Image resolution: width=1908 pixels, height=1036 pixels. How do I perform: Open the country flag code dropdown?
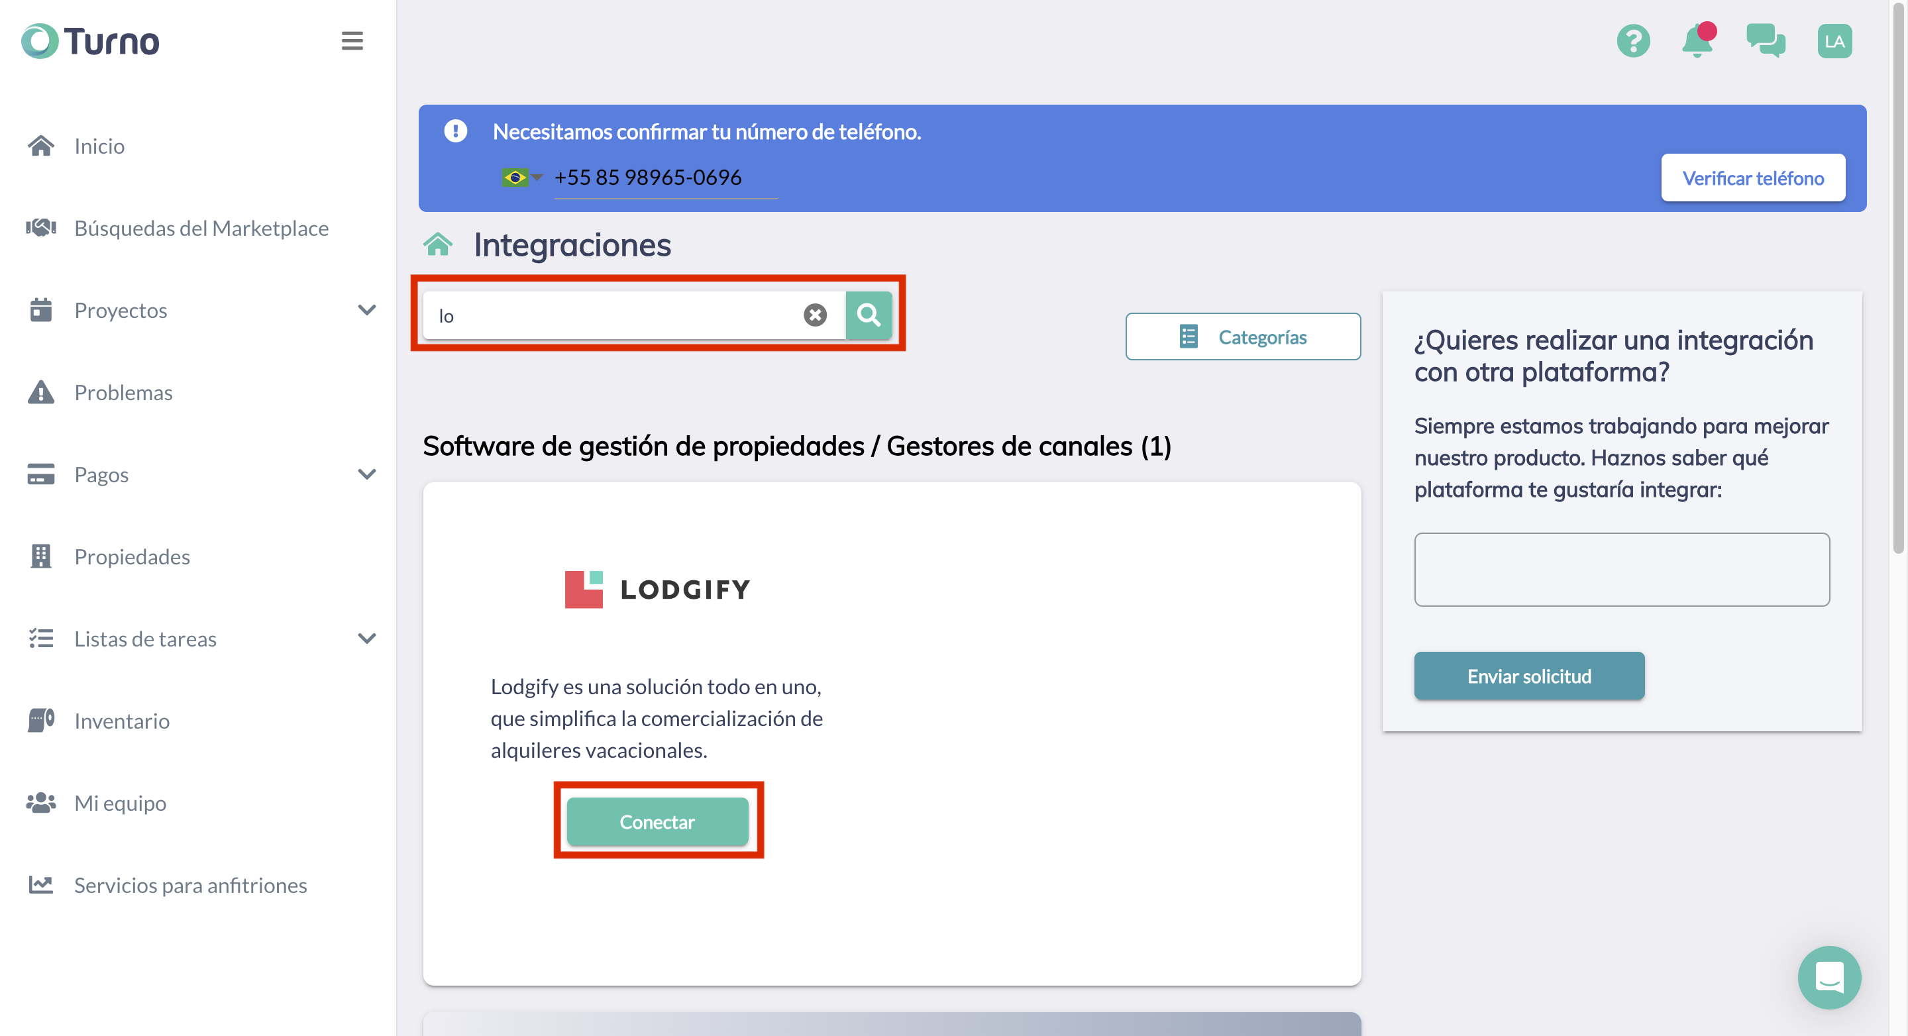pyautogui.click(x=521, y=178)
